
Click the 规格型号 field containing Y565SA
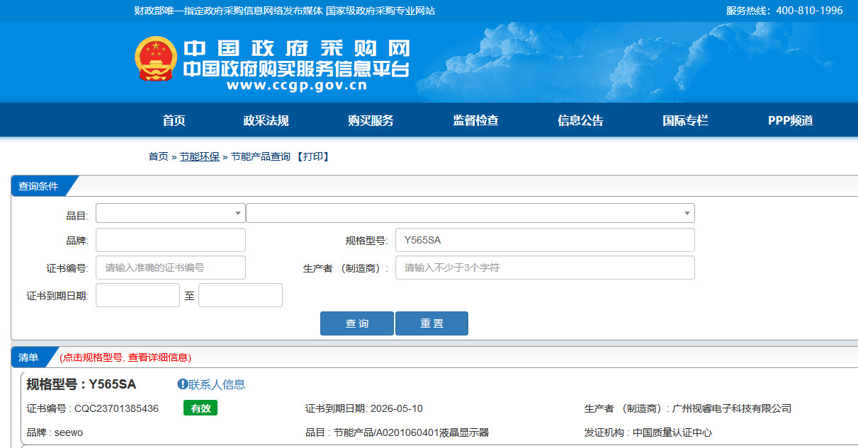coord(544,240)
